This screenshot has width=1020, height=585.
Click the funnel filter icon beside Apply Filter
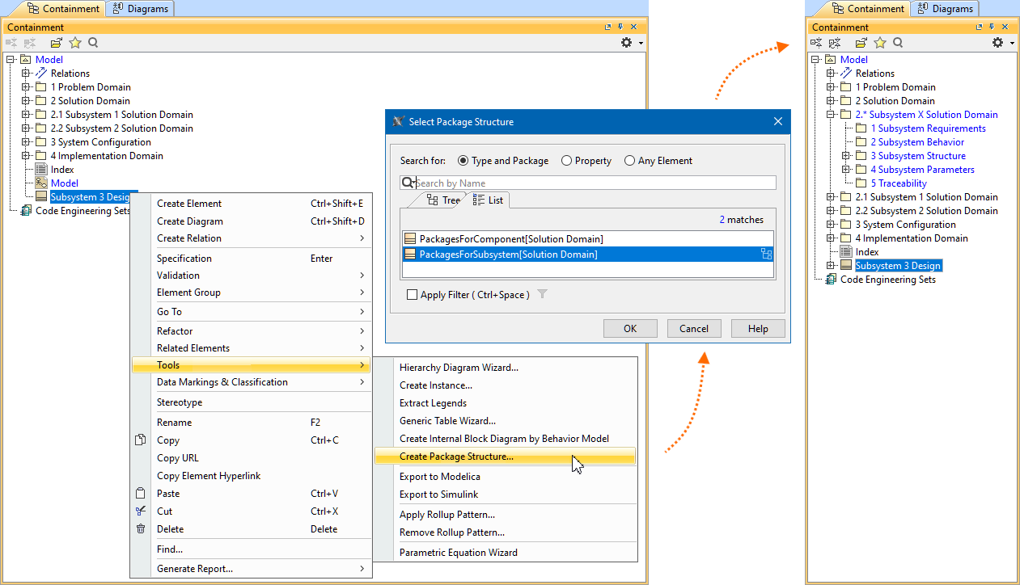point(543,295)
